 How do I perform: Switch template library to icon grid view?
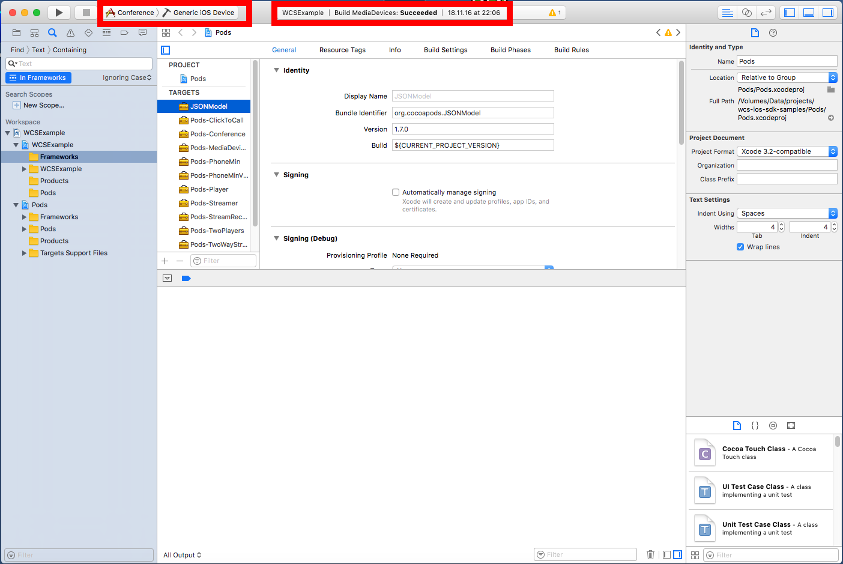695,555
